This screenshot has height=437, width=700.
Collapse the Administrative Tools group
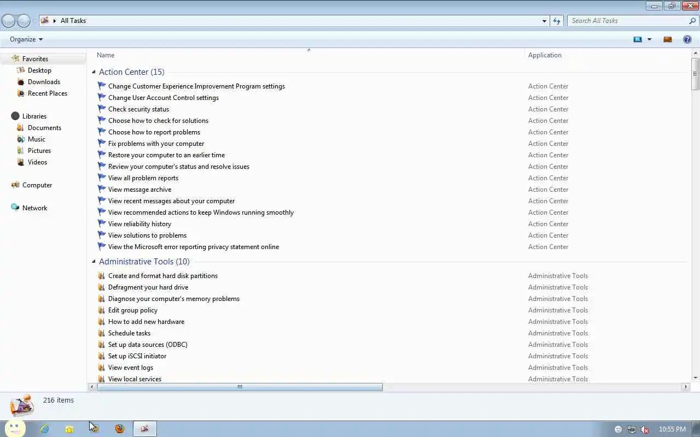94,261
